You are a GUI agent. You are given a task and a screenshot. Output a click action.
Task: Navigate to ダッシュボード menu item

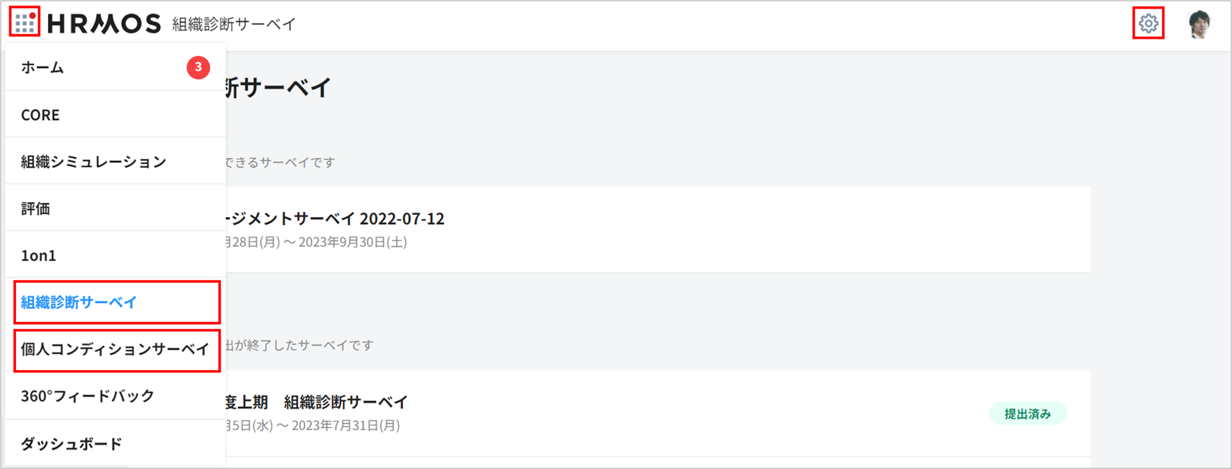point(71,444)
